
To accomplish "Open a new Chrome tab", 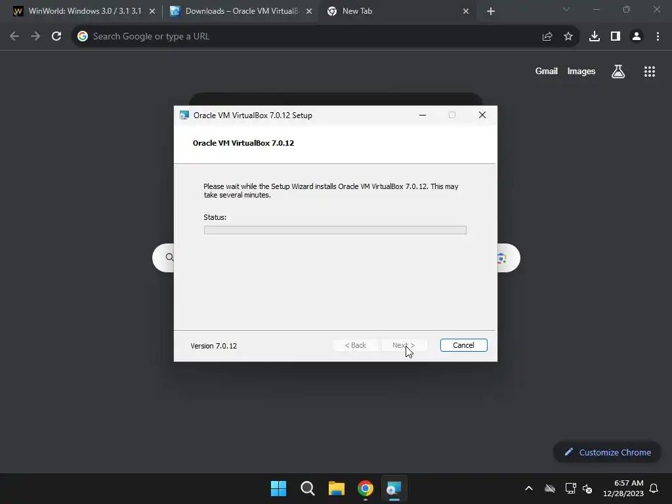I will pos(491,12).
